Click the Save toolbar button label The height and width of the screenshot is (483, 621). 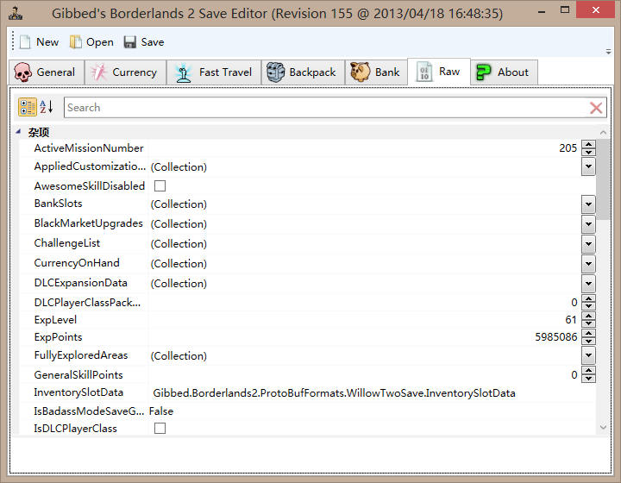153,42
